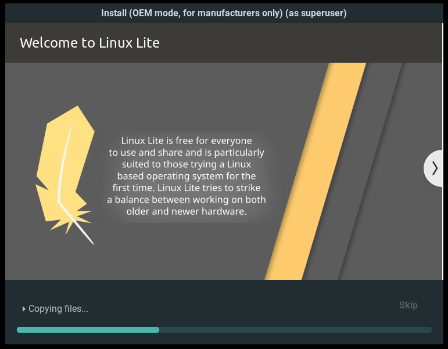
Task: Click the "Copying files..." status label
Action: [58, 309]
